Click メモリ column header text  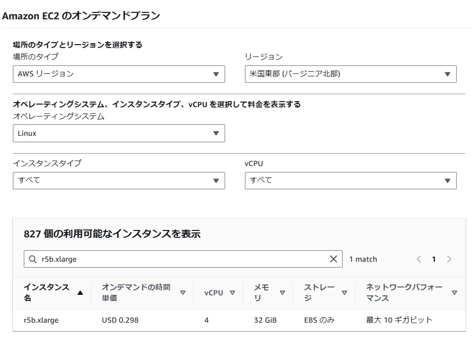point(262,292)
